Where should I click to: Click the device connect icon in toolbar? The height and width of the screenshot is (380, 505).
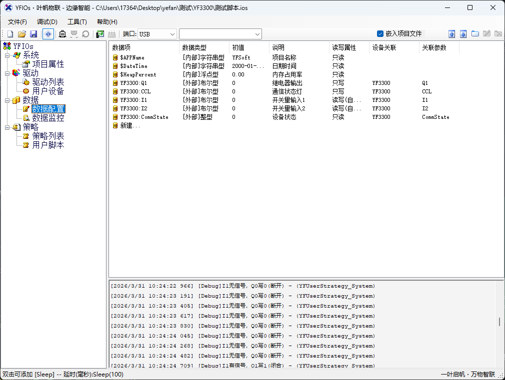[x=62, y=34]
